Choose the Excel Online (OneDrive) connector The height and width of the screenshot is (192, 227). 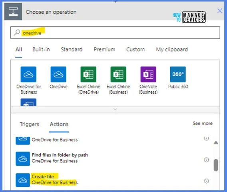pos(88,74)
